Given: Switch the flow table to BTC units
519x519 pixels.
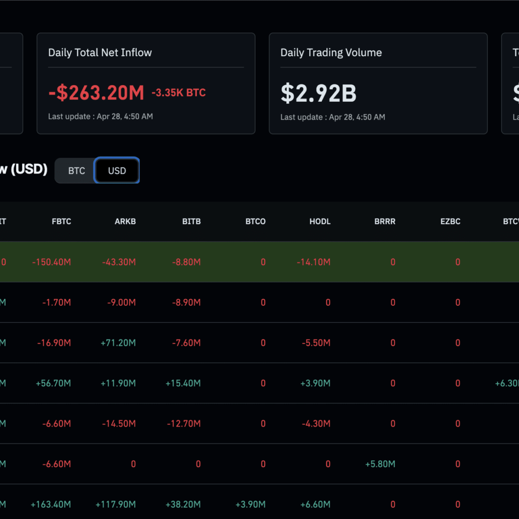Looking at the screenshot, I should coord(77,171).
